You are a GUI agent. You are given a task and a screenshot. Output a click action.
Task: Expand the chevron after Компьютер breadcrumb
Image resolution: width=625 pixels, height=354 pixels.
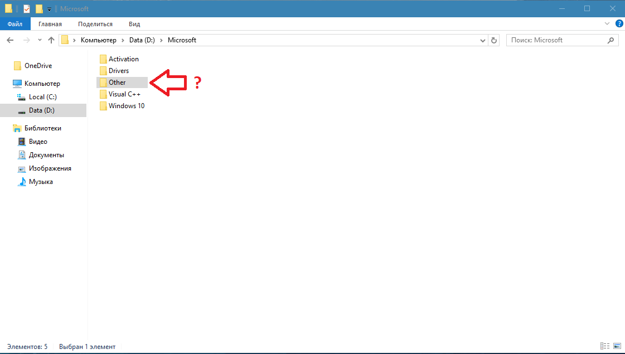[x=123, y=40]
